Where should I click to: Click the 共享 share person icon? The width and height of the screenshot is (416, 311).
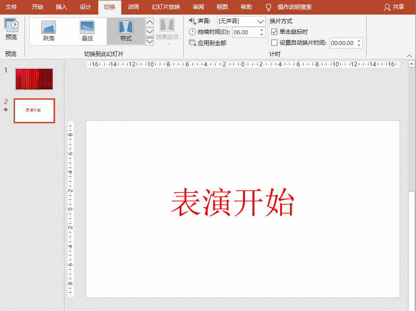tap(387, 8)
